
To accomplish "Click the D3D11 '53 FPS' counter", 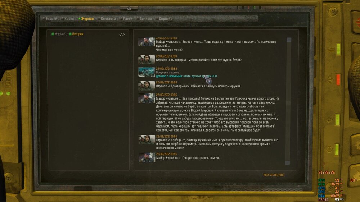I will click(x=339, y=200).
